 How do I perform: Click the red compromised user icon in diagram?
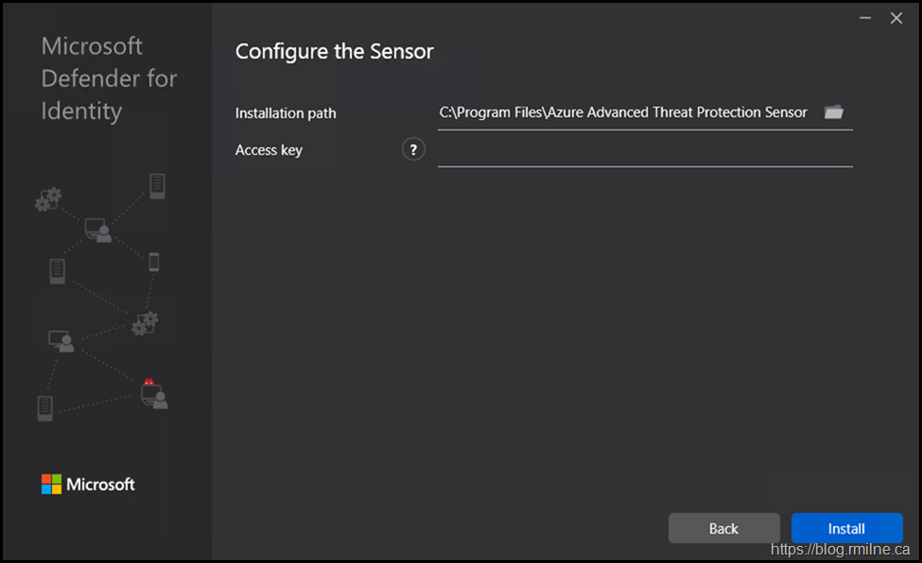[x=153, y=393]
